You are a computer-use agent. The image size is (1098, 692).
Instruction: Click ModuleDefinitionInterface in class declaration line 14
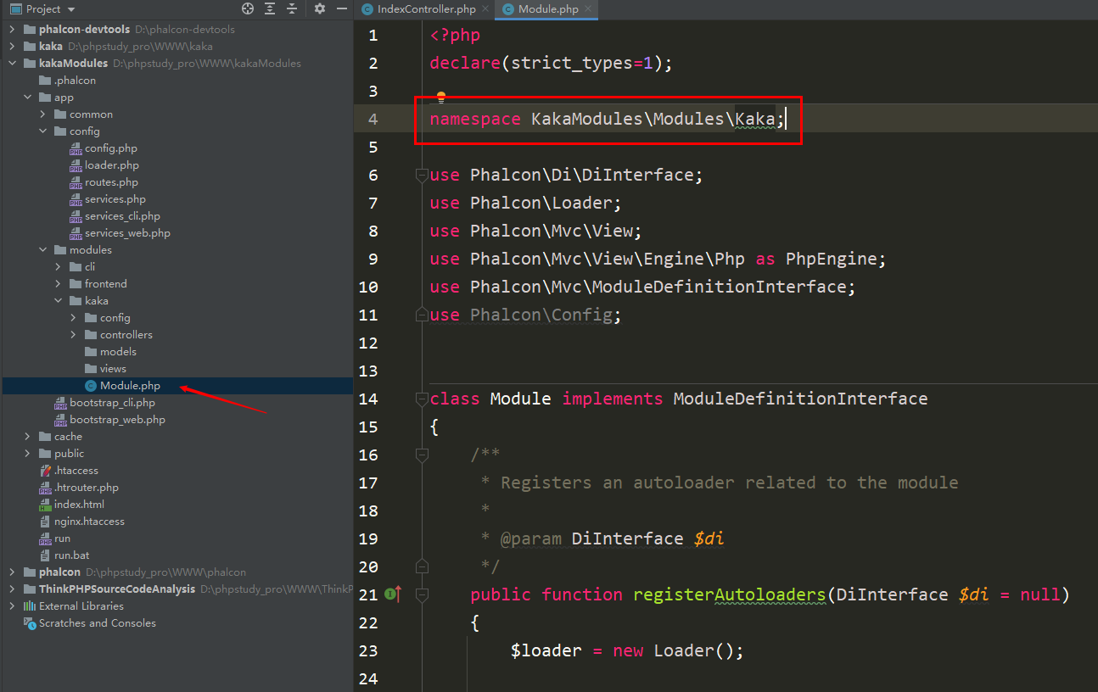(x=800, y=399)
